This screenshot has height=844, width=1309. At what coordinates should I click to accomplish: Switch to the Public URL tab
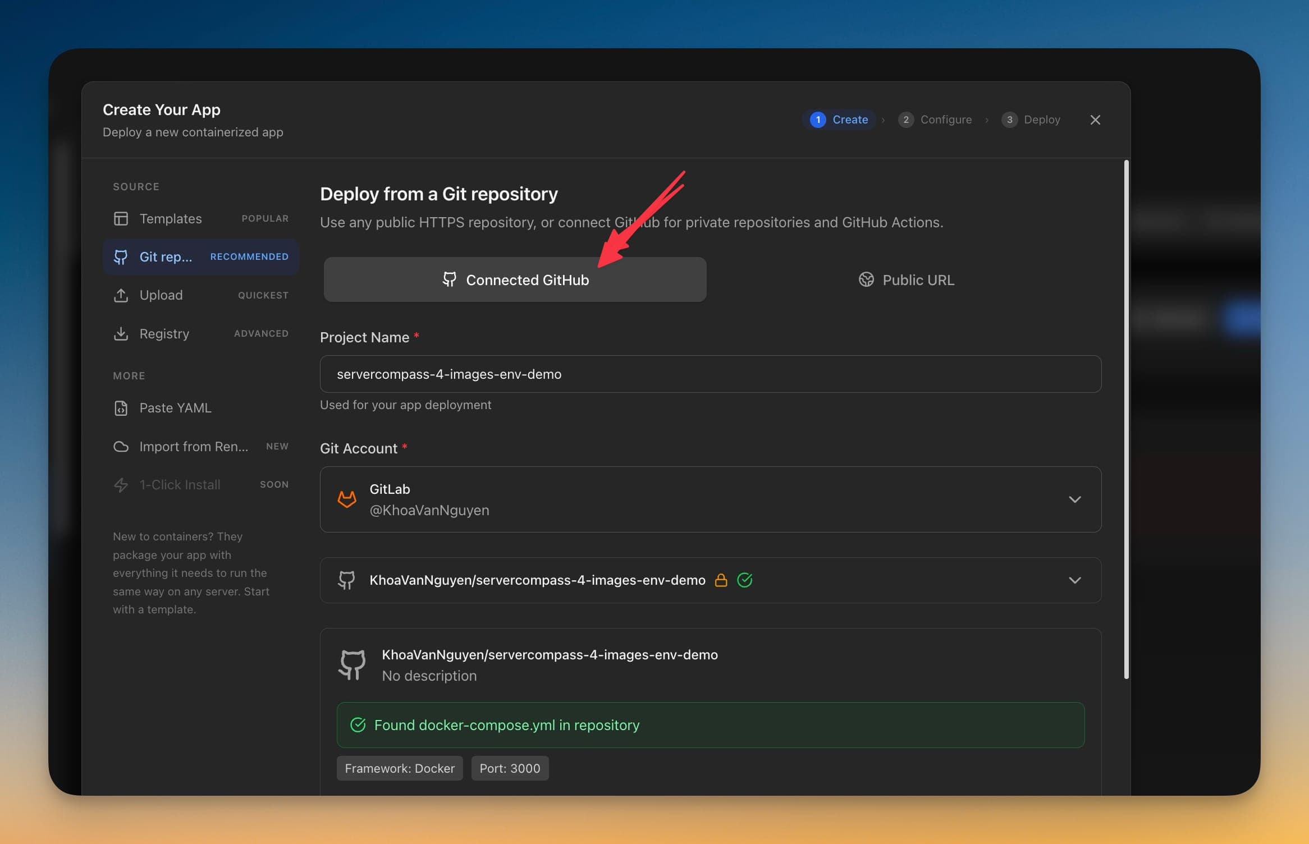906,279
